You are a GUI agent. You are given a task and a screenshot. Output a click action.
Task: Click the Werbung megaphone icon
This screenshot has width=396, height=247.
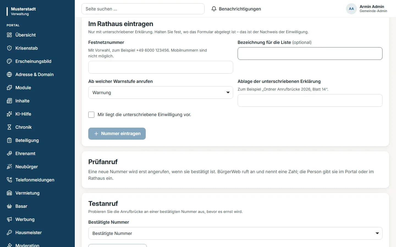[x=9, y=219]
